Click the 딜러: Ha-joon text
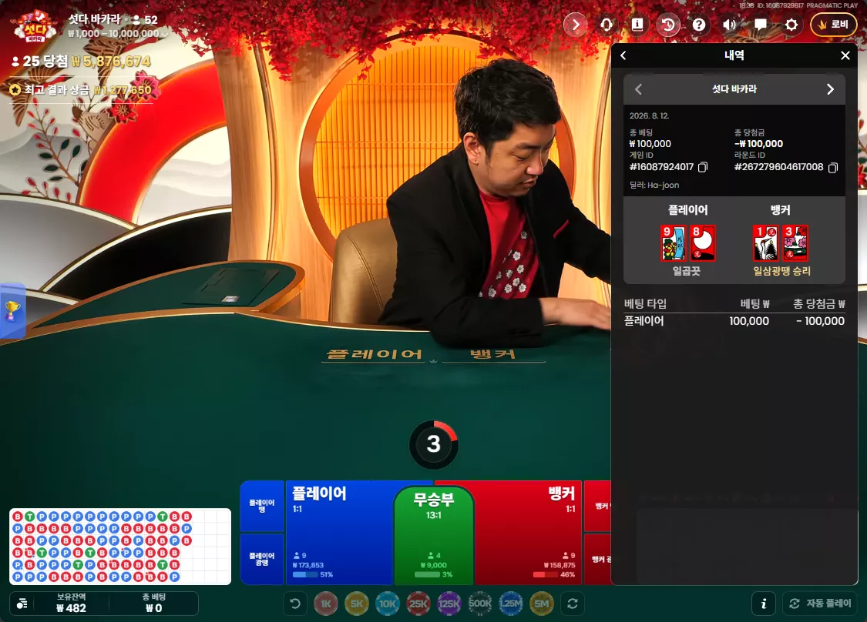867x622 pixels. click(x=654, y=185)
